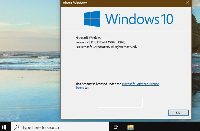Viewport: 200px width, 131px height.
Task: Click the Windows 10 wordmark text
Action: coord(139,19)
